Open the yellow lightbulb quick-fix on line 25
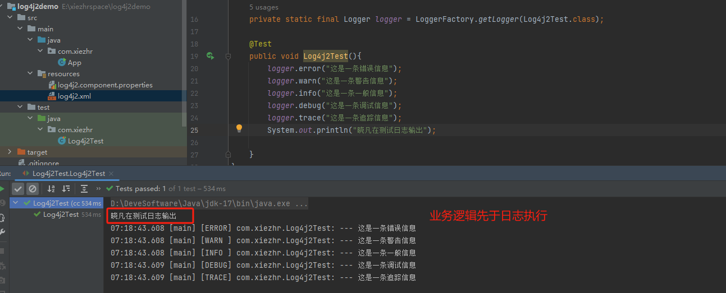 pos(239,128)
